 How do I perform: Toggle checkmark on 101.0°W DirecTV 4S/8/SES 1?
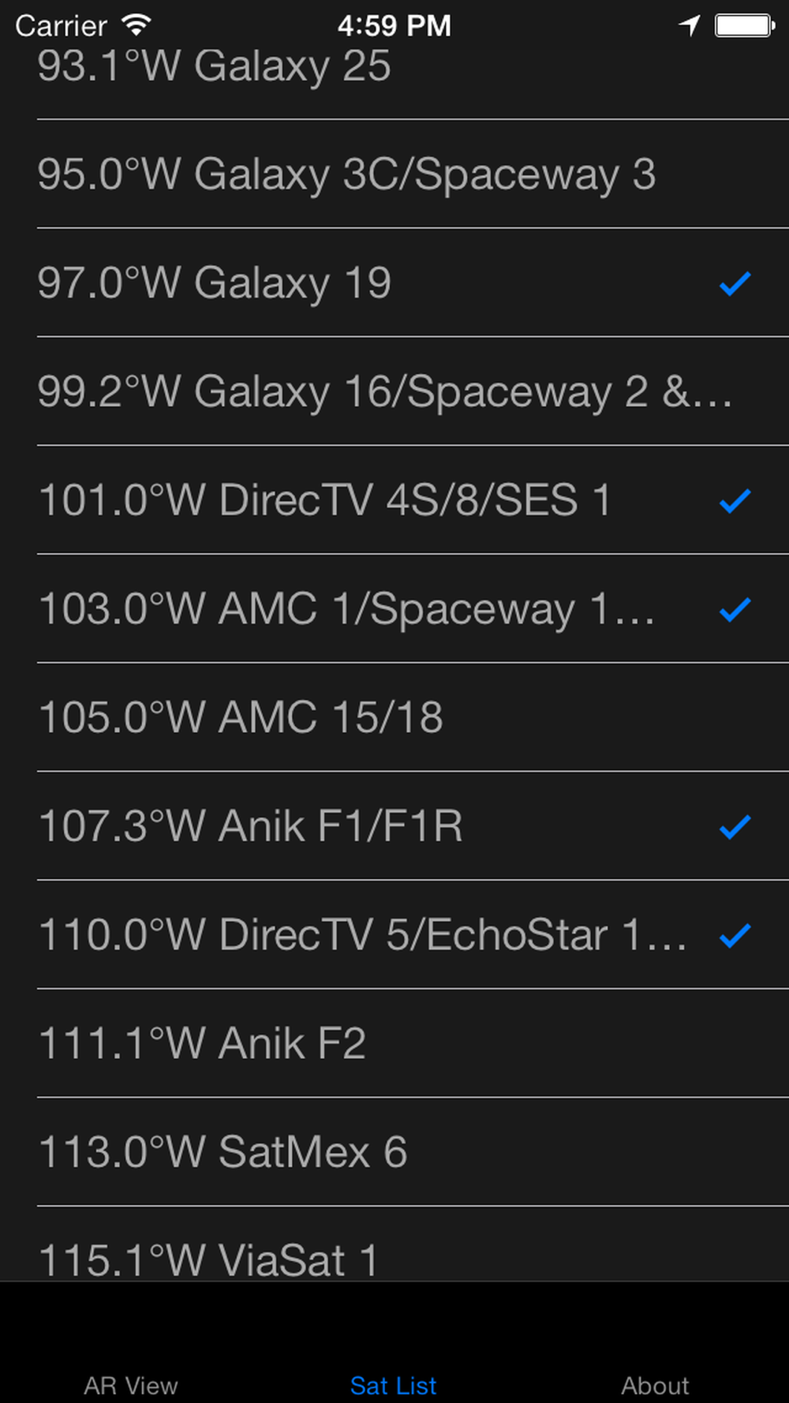point(735,500)
